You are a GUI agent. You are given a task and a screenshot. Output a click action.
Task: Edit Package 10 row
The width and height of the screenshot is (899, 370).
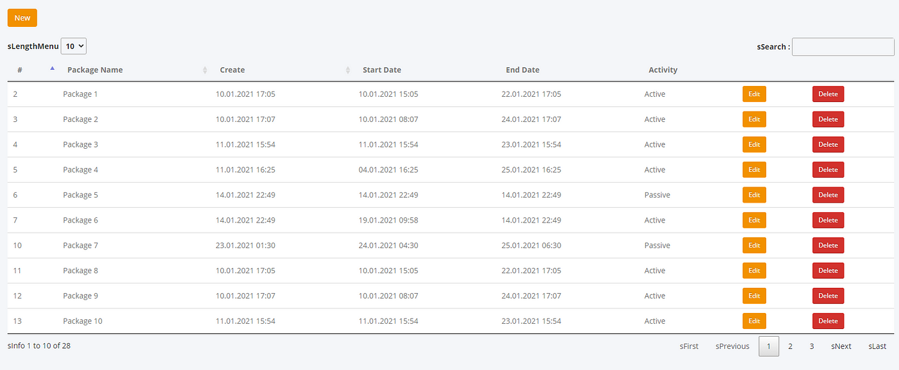(x=755, y=321)
